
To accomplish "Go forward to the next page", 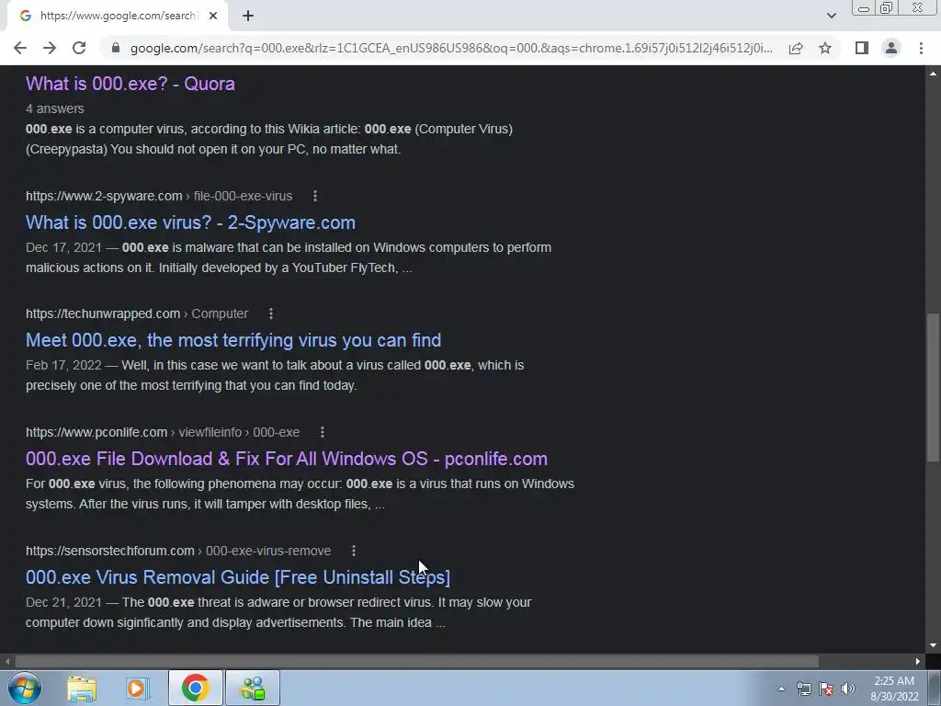I will tap(50, 48).
